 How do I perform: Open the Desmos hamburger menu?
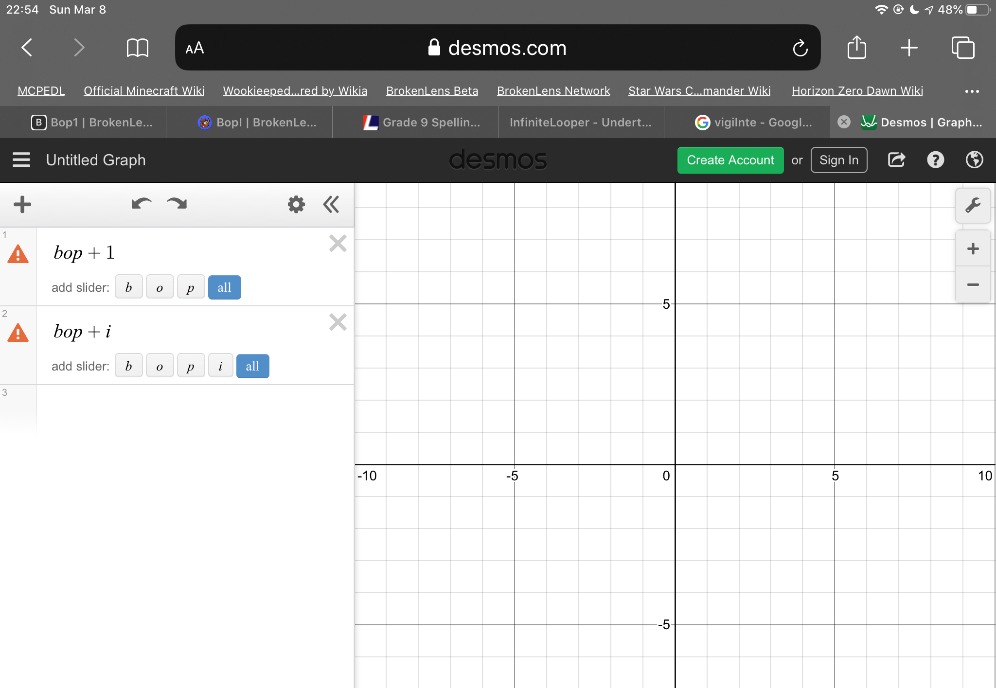(x=21, y=160)
